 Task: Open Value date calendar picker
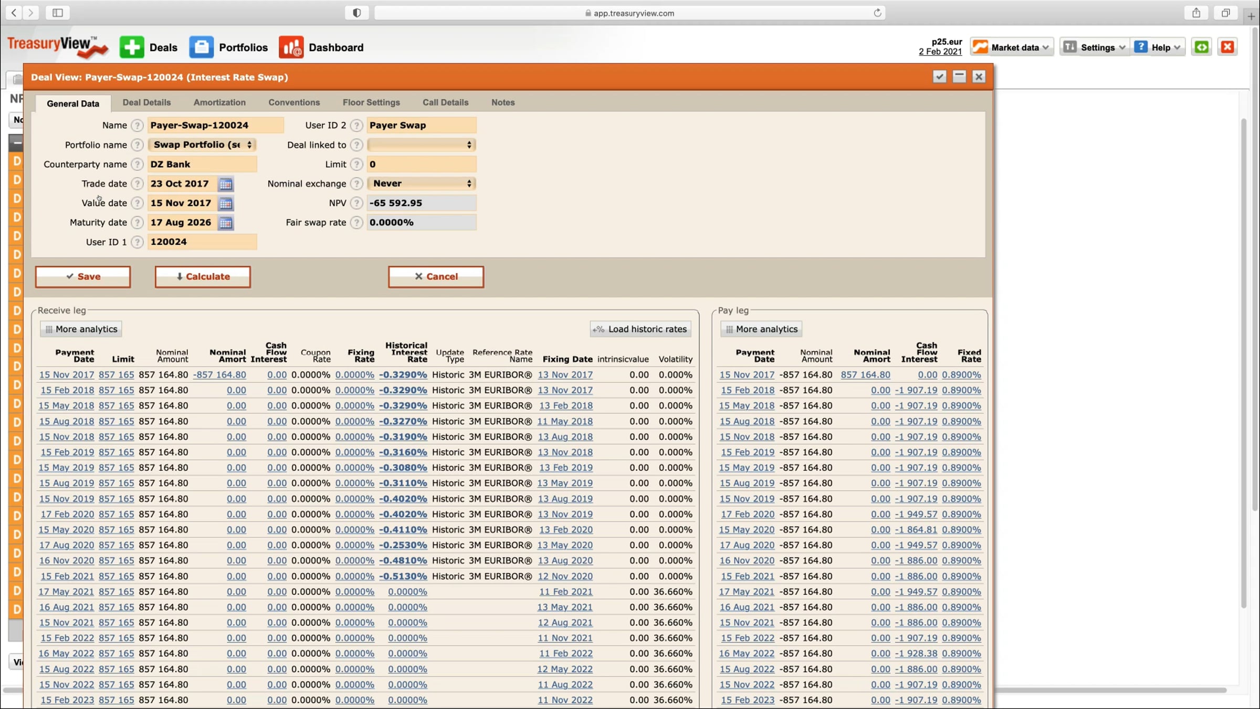226,203
